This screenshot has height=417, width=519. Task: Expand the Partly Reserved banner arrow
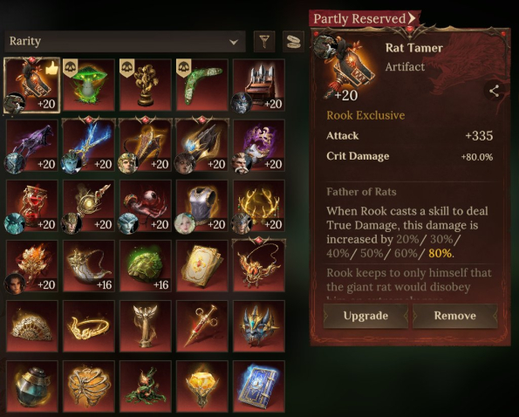pyautogui.click(x=412, y=18)
